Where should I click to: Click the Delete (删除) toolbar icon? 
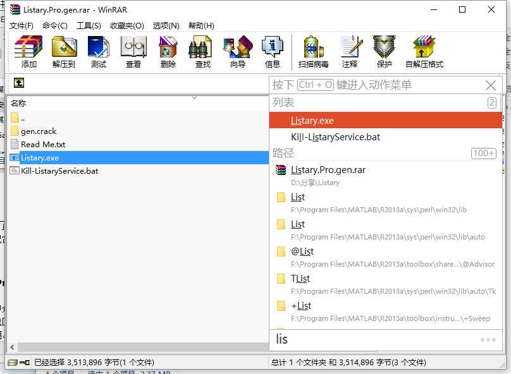coord(168,52)
